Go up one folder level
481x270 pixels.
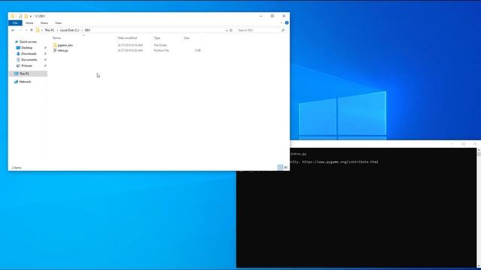pos(32,30)
